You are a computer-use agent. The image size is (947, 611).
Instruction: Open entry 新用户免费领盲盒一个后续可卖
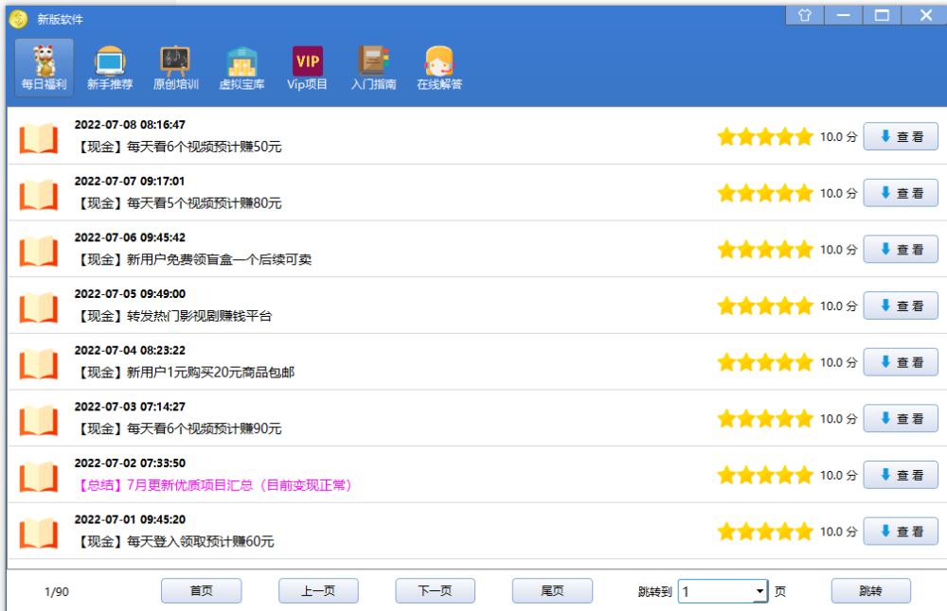click(193, 259)
